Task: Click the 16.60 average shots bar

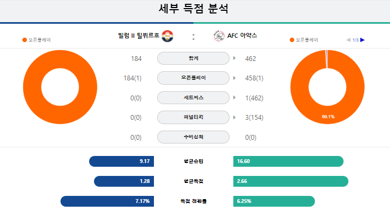Action: point(288,161)
